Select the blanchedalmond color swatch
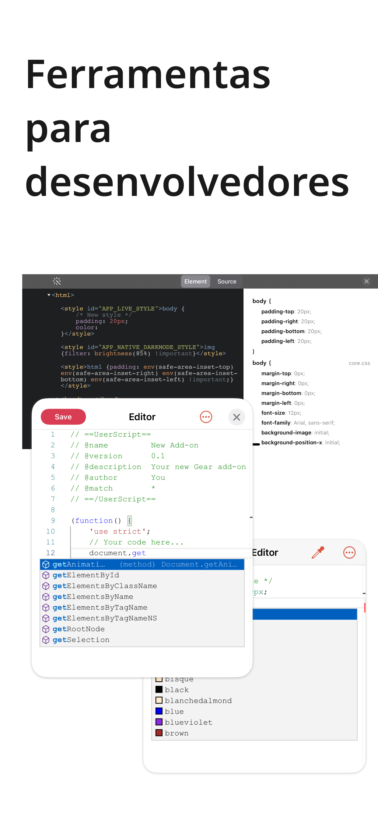 click(159, 700)
